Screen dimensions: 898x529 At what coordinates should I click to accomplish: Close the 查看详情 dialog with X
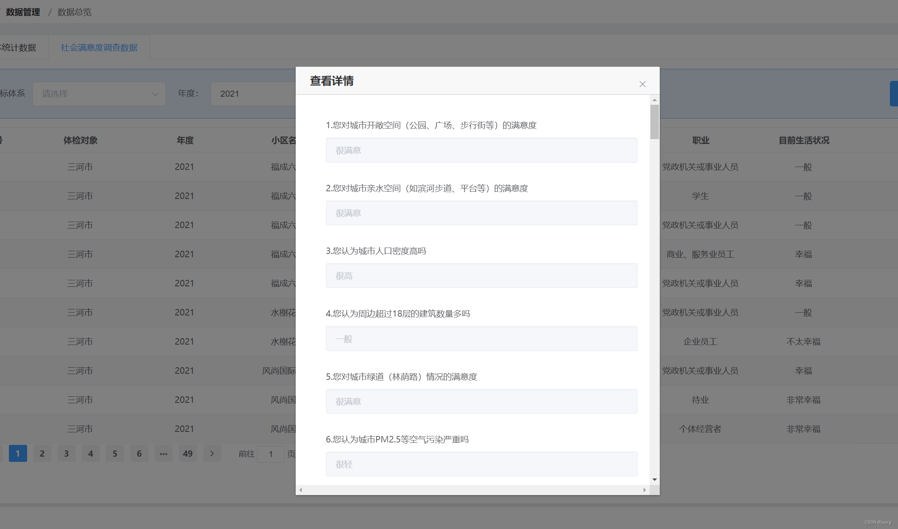(x=642, y=84)
